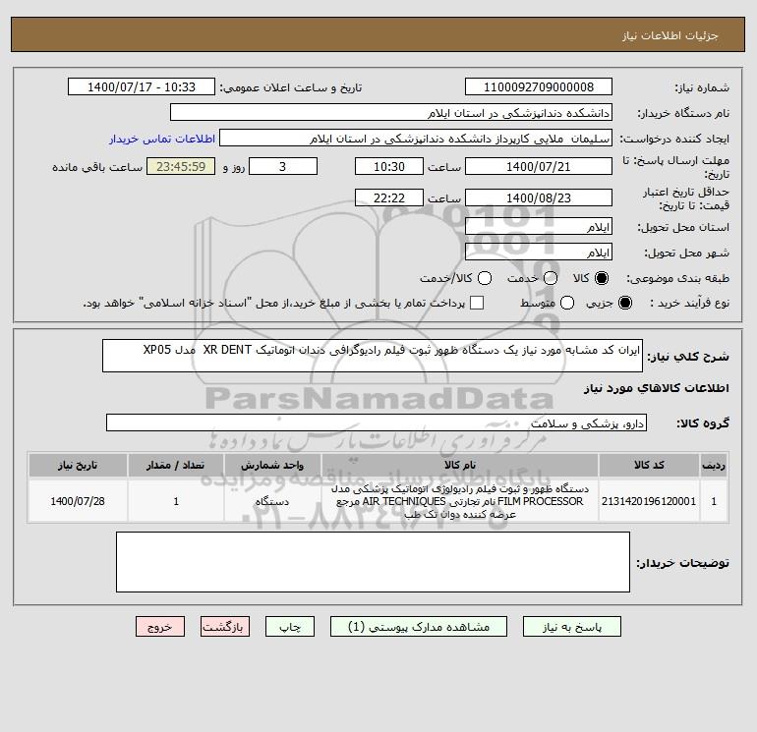This screenshot has width=757, height=732.
Task: Click the remaining time countdown 23:45:59
Action: coord(181,167)
